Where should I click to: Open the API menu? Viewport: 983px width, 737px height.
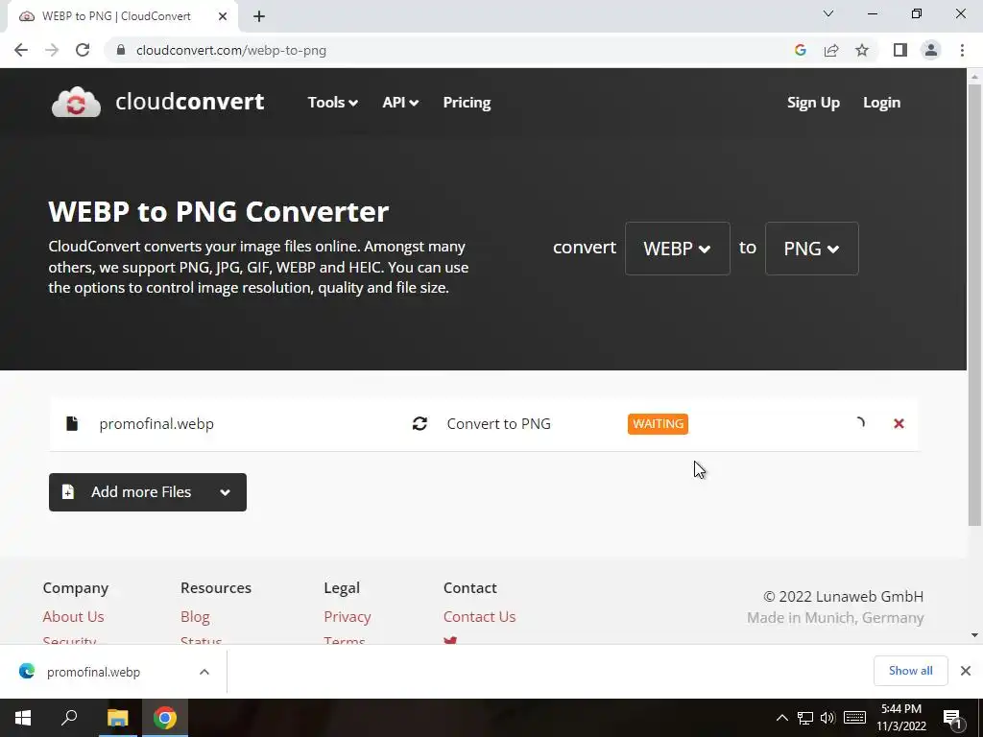(x=400, y=102)
